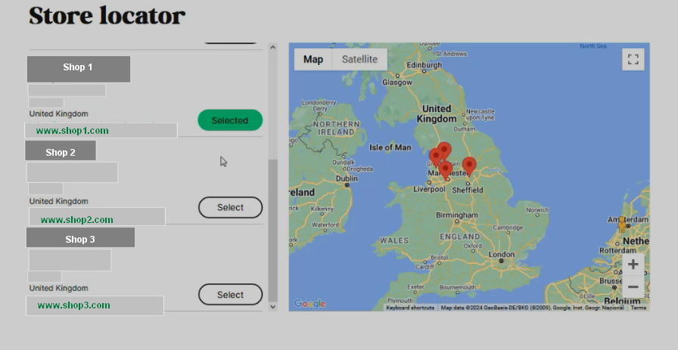
Task: Open www.shop2.com link
Action: 77,219
